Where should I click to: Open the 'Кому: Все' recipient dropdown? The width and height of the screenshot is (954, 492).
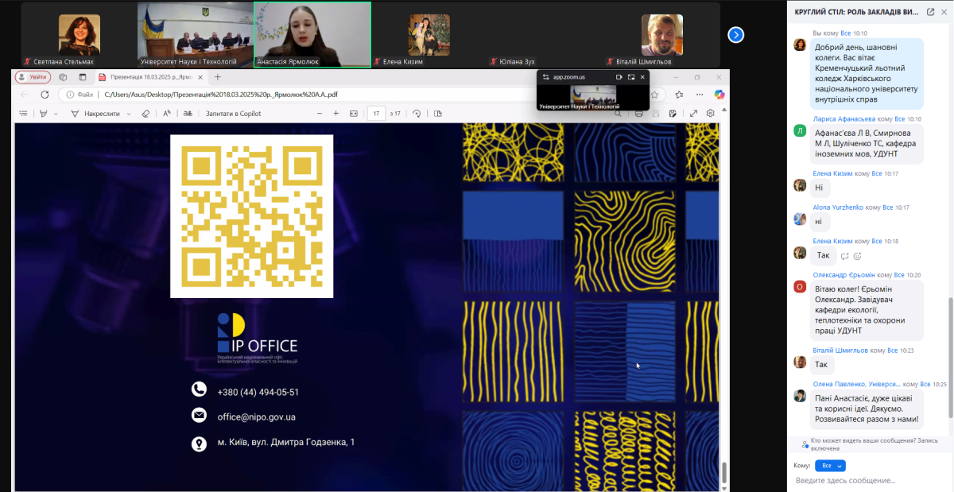click(x=831, y=465)
